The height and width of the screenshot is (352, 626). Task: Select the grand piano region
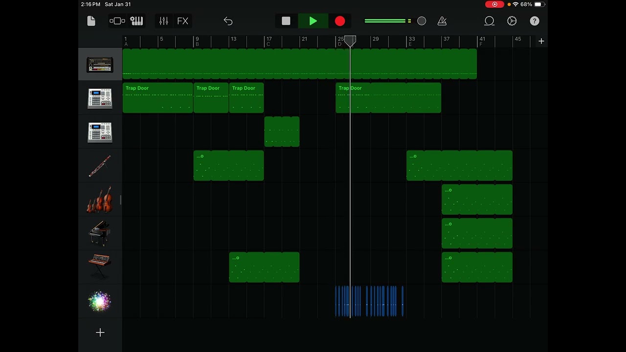click(x=477, y=233)
